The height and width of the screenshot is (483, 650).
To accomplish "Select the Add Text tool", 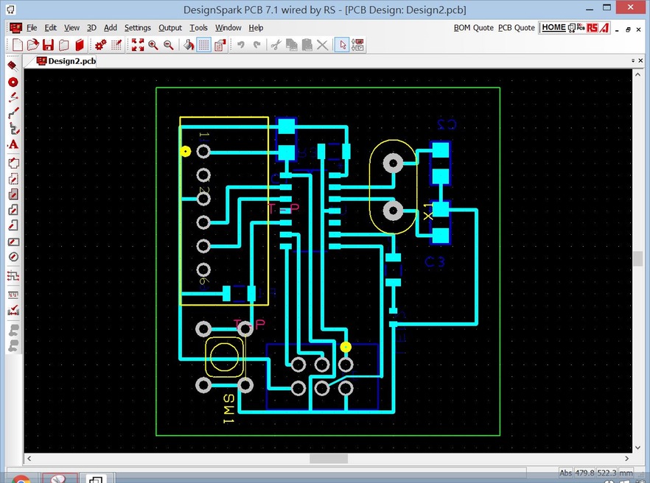I will (x=13, y=144).
